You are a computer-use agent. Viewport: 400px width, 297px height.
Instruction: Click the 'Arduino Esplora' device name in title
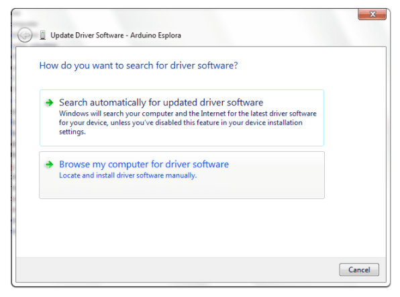pyautogui.click(x=156, y=35)
